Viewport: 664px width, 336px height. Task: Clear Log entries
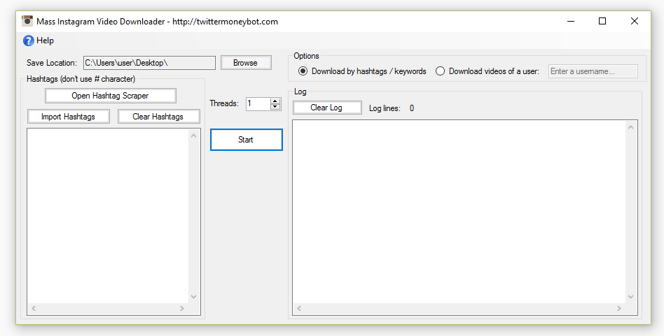[x=326, y=108]
